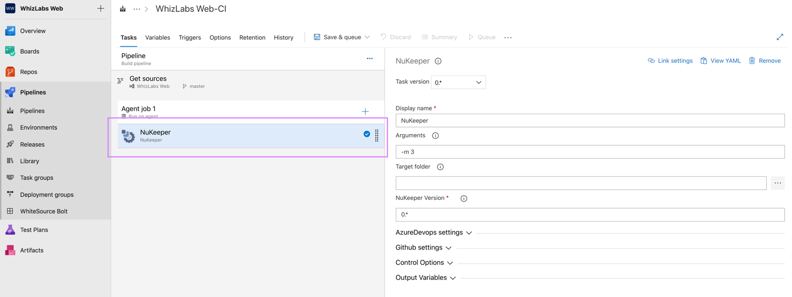
Task: Open the Boards section icon
Action: [x=10, y=51]
